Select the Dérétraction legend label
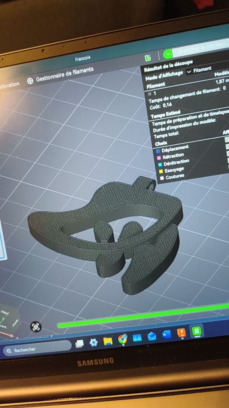229x408 pixels. [x=176, y=163]
